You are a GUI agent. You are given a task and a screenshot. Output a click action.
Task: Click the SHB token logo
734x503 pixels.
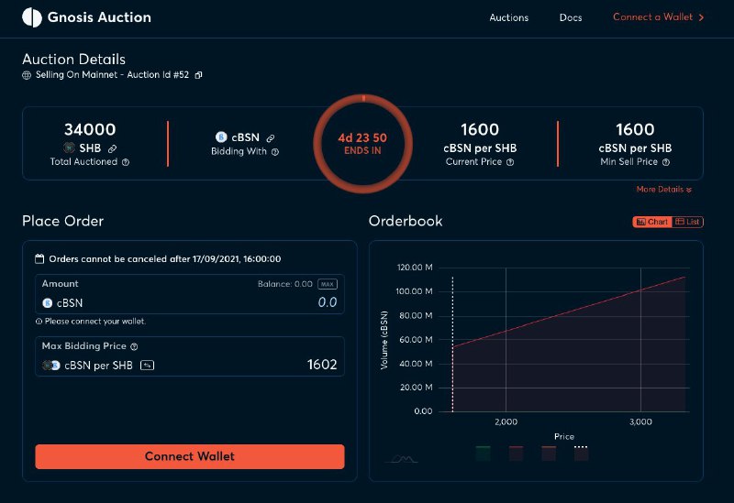pos(70,148)
